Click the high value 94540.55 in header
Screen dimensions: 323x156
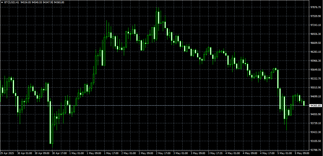coord(37,2)
